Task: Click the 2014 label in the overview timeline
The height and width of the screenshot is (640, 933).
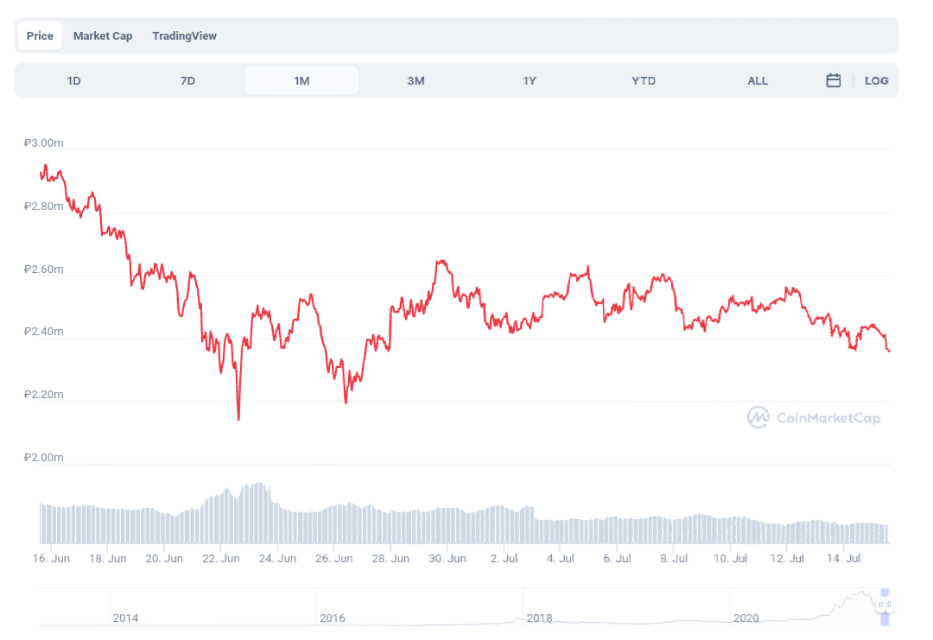Action: tap(126, 618)
